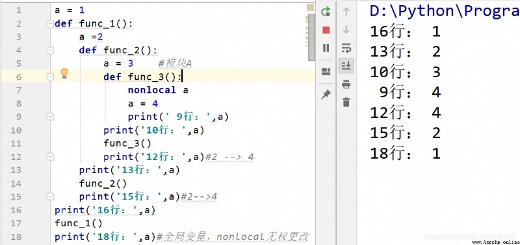Click the 'func_1()' call on line 17

79,223
